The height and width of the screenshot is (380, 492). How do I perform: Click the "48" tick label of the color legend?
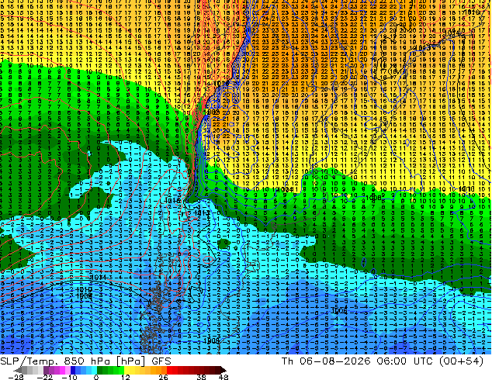tap(223, 377)
